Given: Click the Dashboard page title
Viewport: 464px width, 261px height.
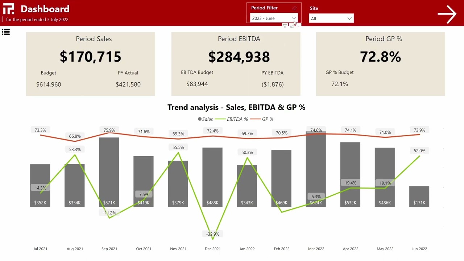Looking at the screenshot, I should coord(45,9).
